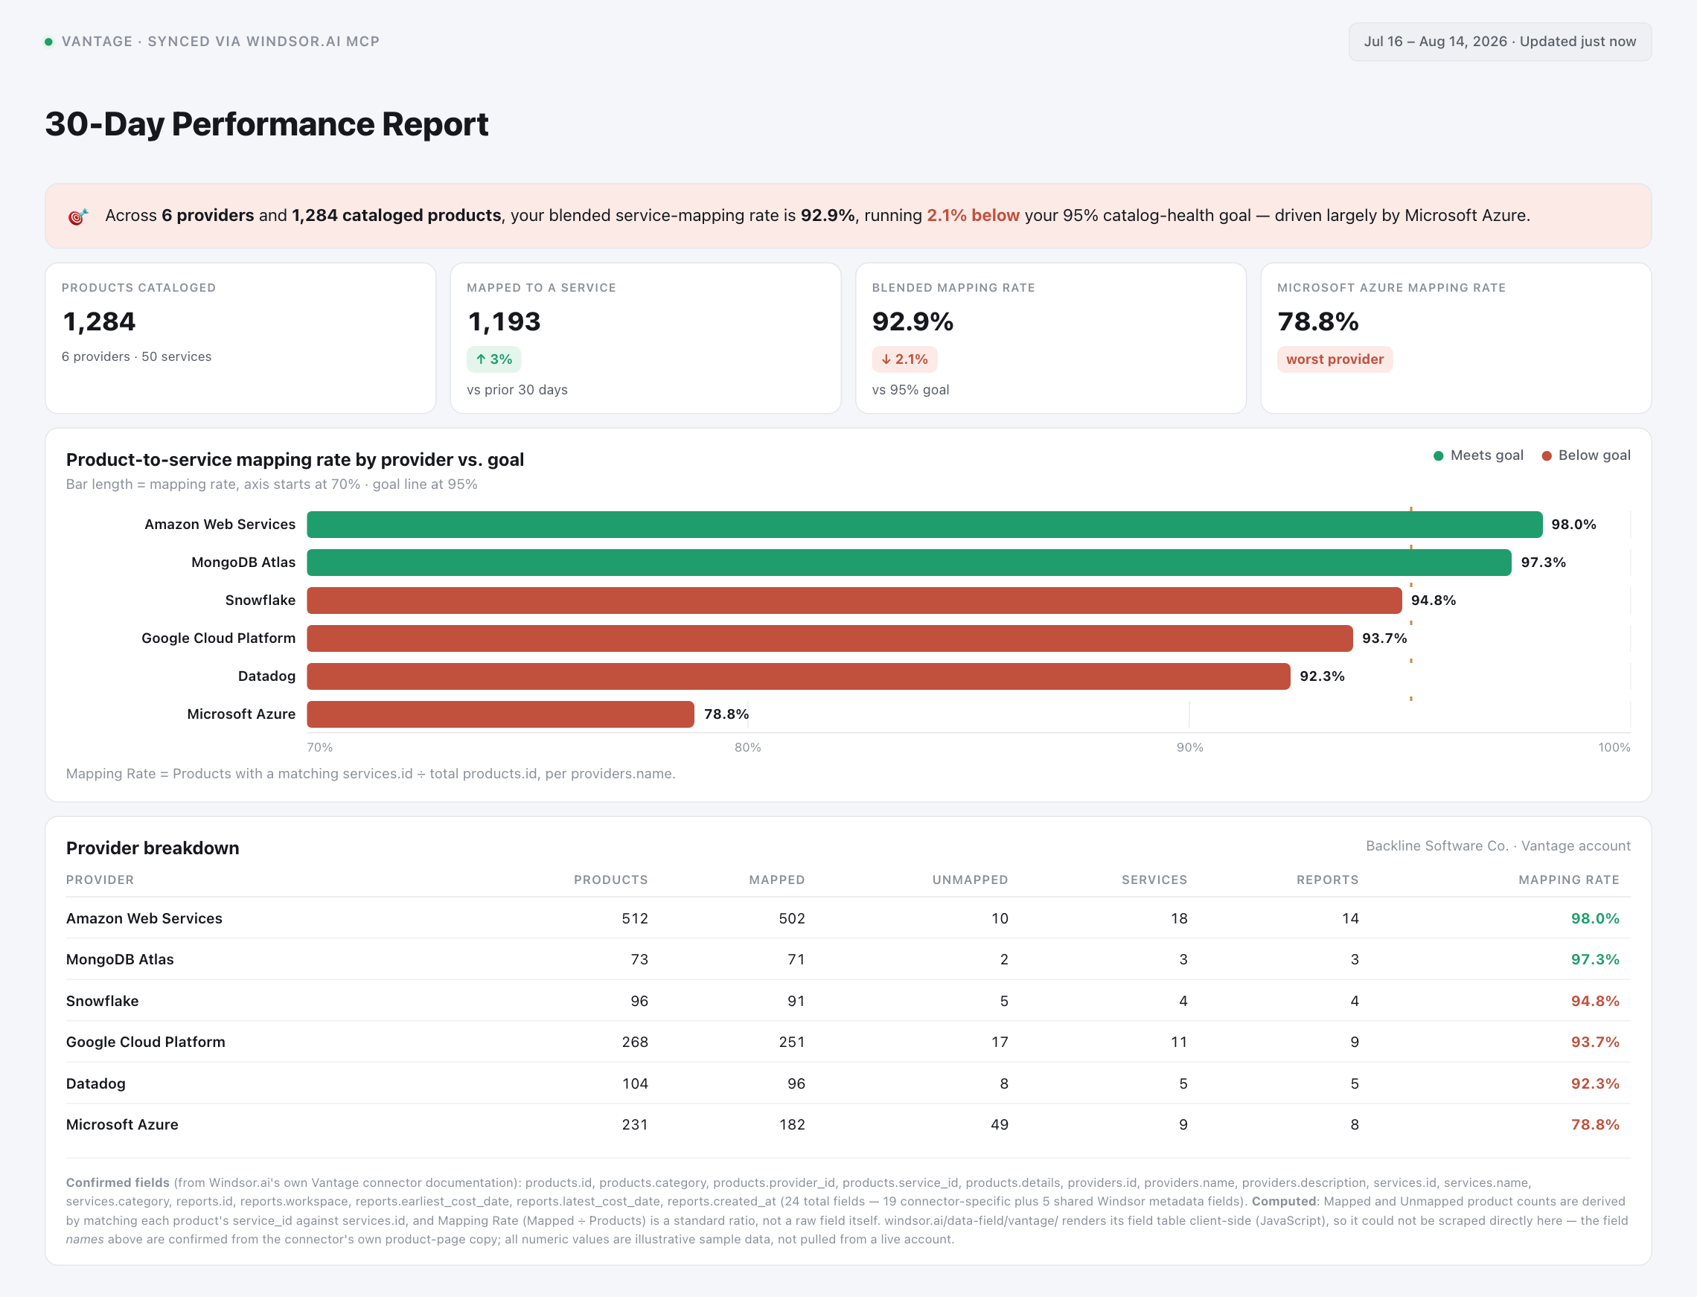Click the MAPPING RATE column header
This screenshot has width=1697, height=1297.
tap(1569, 880)
